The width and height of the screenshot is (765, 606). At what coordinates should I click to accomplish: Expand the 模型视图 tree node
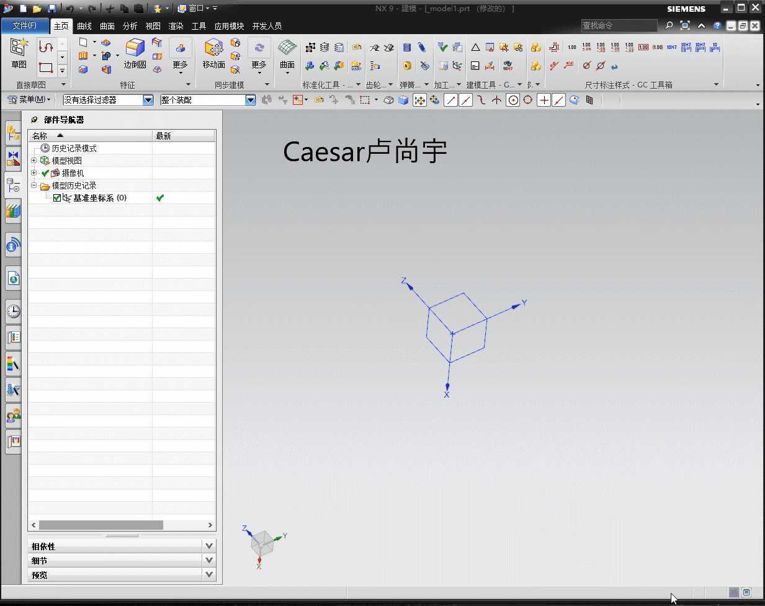tap(34, 161)
